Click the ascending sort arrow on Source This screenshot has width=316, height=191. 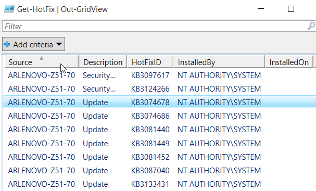point(41,58)
